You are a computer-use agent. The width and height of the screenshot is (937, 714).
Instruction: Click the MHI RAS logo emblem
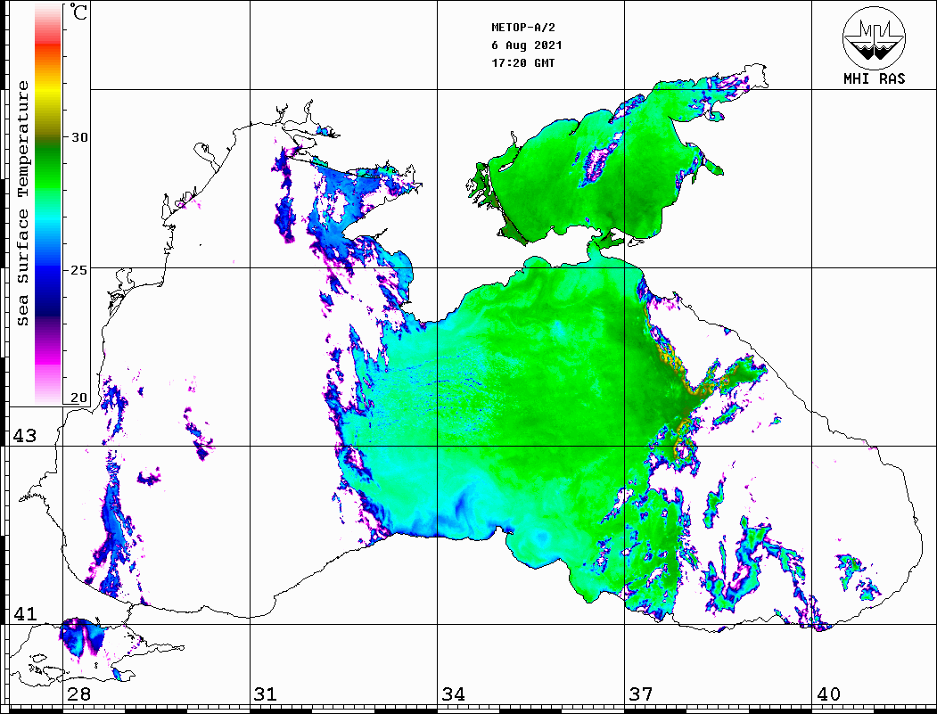[874, 37]
